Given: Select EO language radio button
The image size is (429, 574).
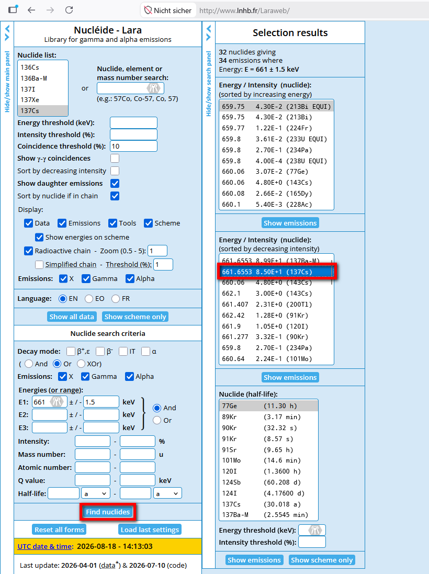Looking at the screenshot, I should [89, 299].
